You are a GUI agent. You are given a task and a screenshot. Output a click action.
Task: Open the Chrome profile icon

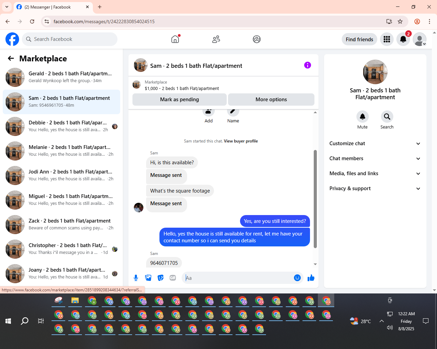click(417, 21)
